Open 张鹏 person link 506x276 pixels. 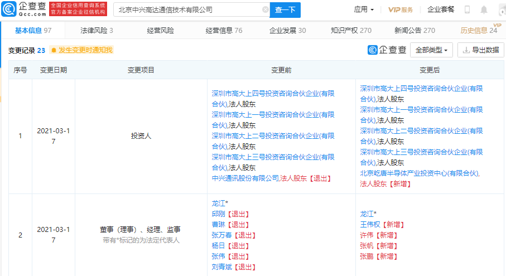point(367,256)
